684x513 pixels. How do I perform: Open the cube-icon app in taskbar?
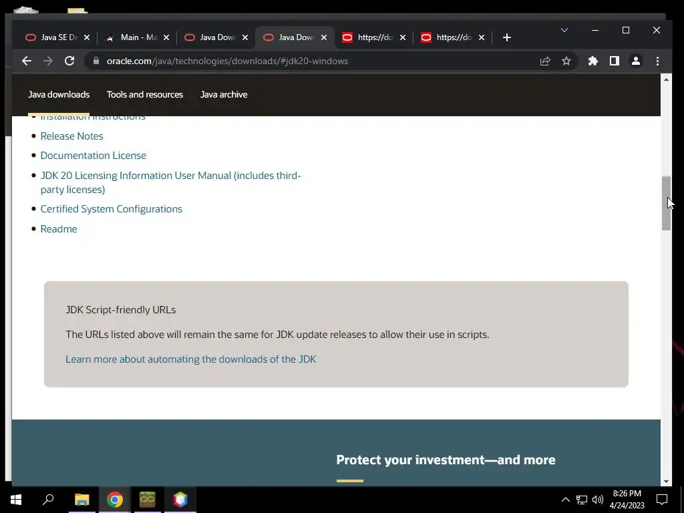(x=180, y=500)
